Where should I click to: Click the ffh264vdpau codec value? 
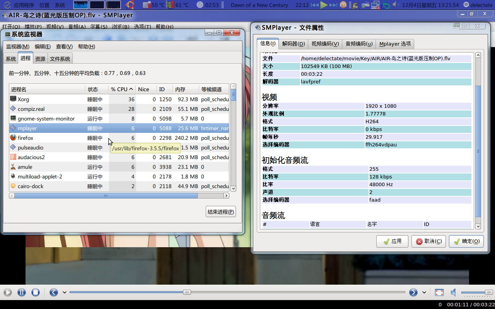[381, 145]
